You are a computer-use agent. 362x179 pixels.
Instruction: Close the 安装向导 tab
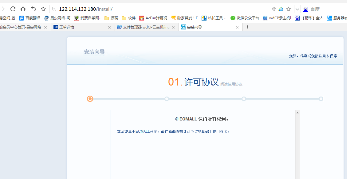pyautogui.click(x=237, y=27)
